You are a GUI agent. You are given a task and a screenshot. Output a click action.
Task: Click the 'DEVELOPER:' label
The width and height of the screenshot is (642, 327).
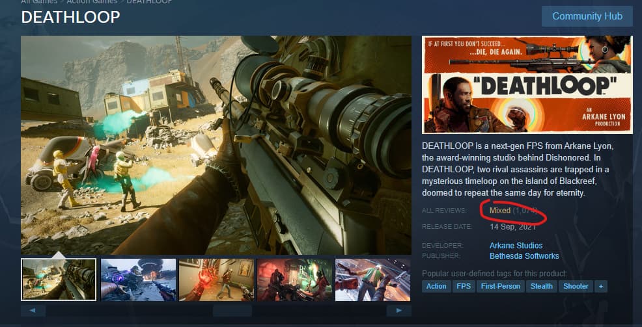(443, 246)
